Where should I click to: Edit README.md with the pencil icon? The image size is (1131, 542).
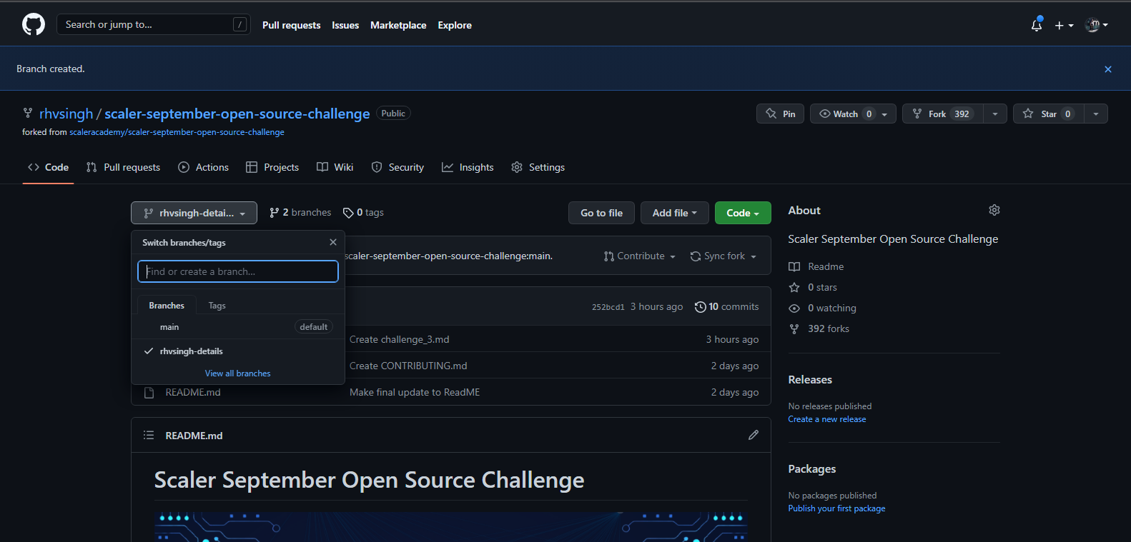click(754, 435)
